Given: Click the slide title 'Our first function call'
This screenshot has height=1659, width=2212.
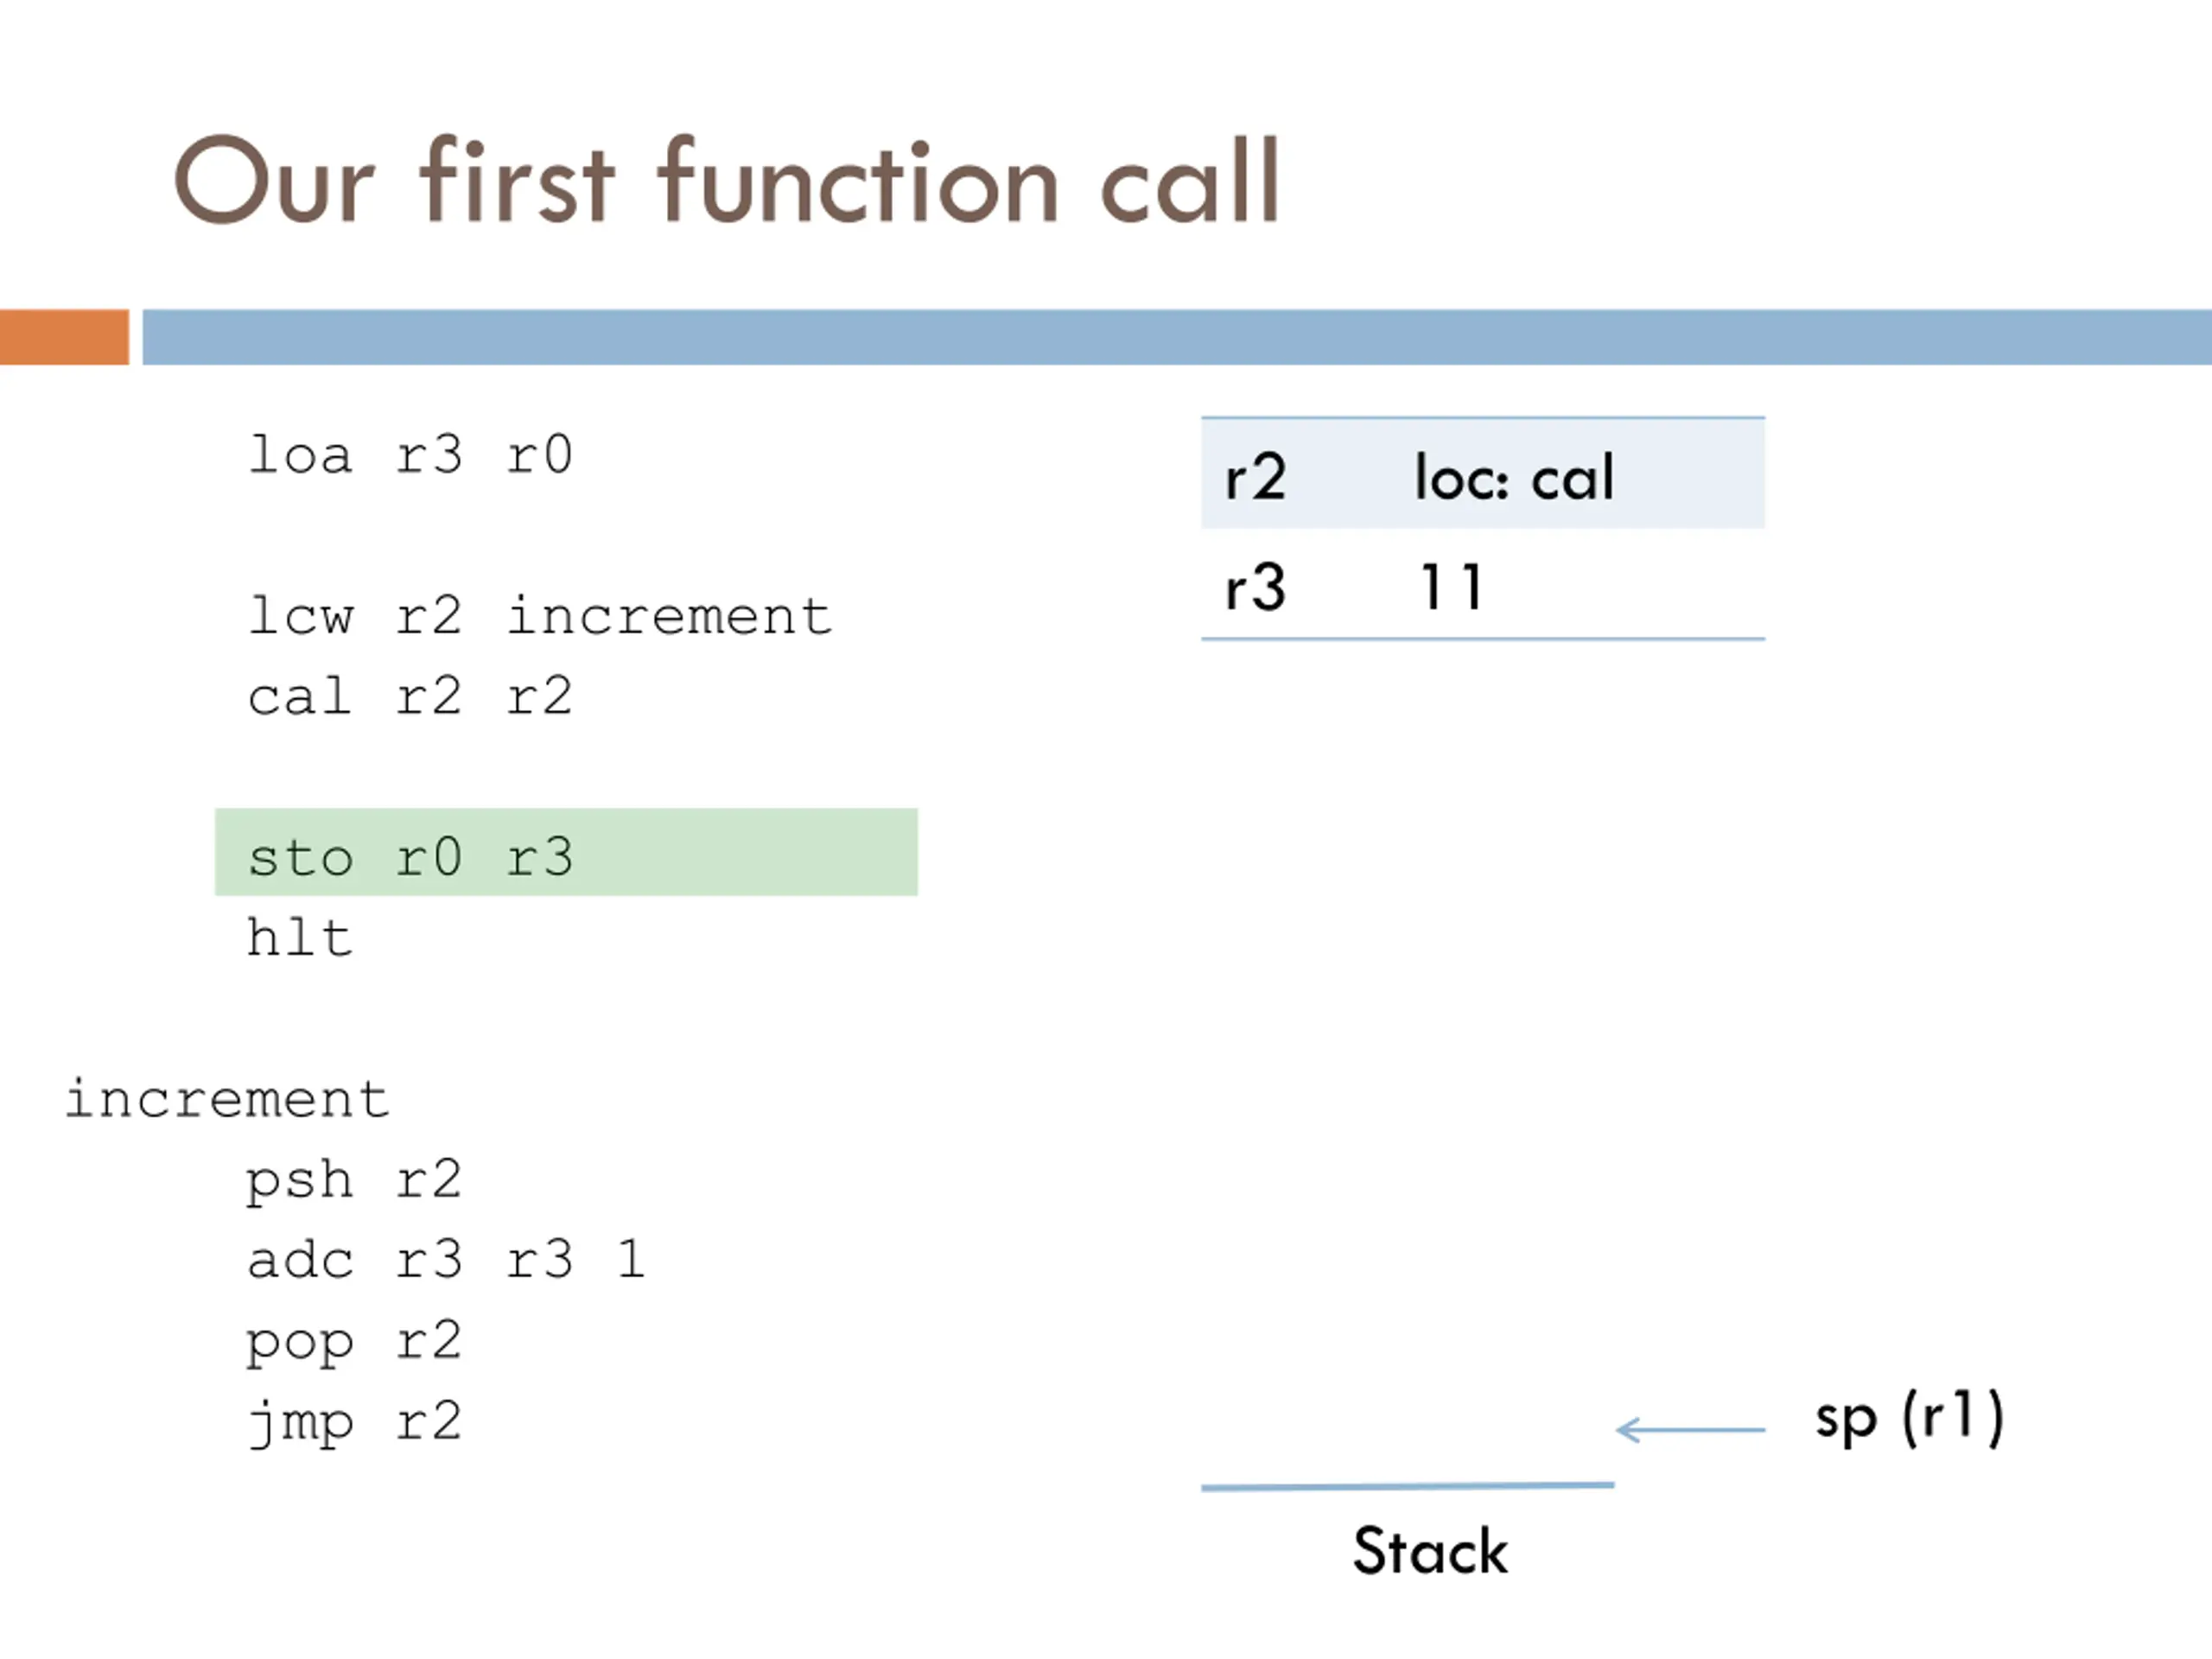Looking at the screenshot, I should pos(727,181).
